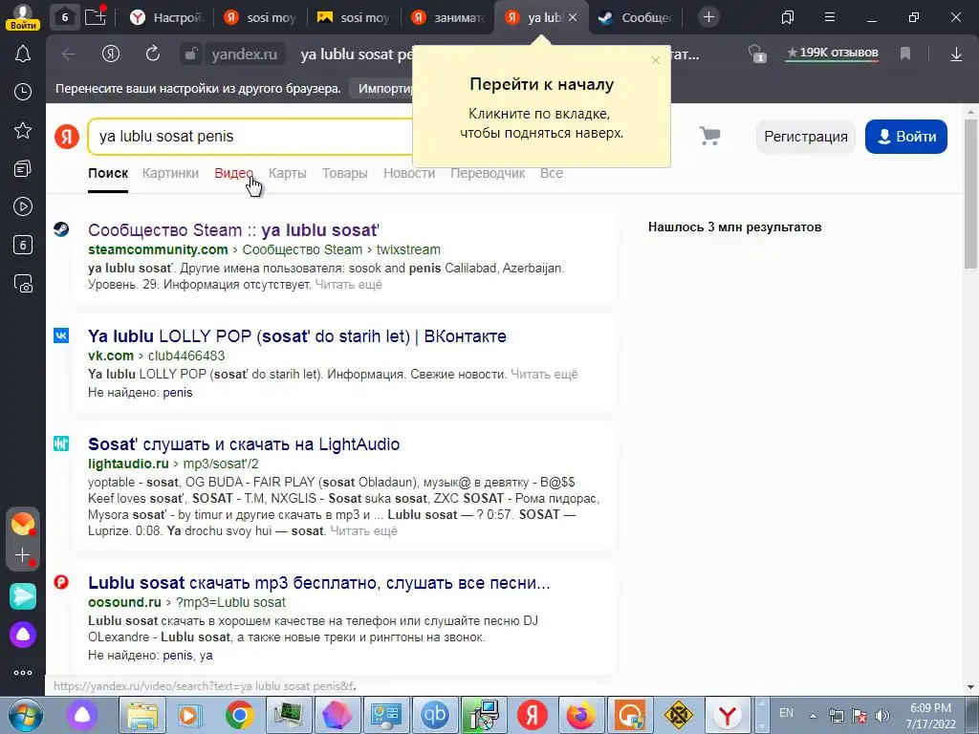Select the Переводчик search category

coord(488,173)
